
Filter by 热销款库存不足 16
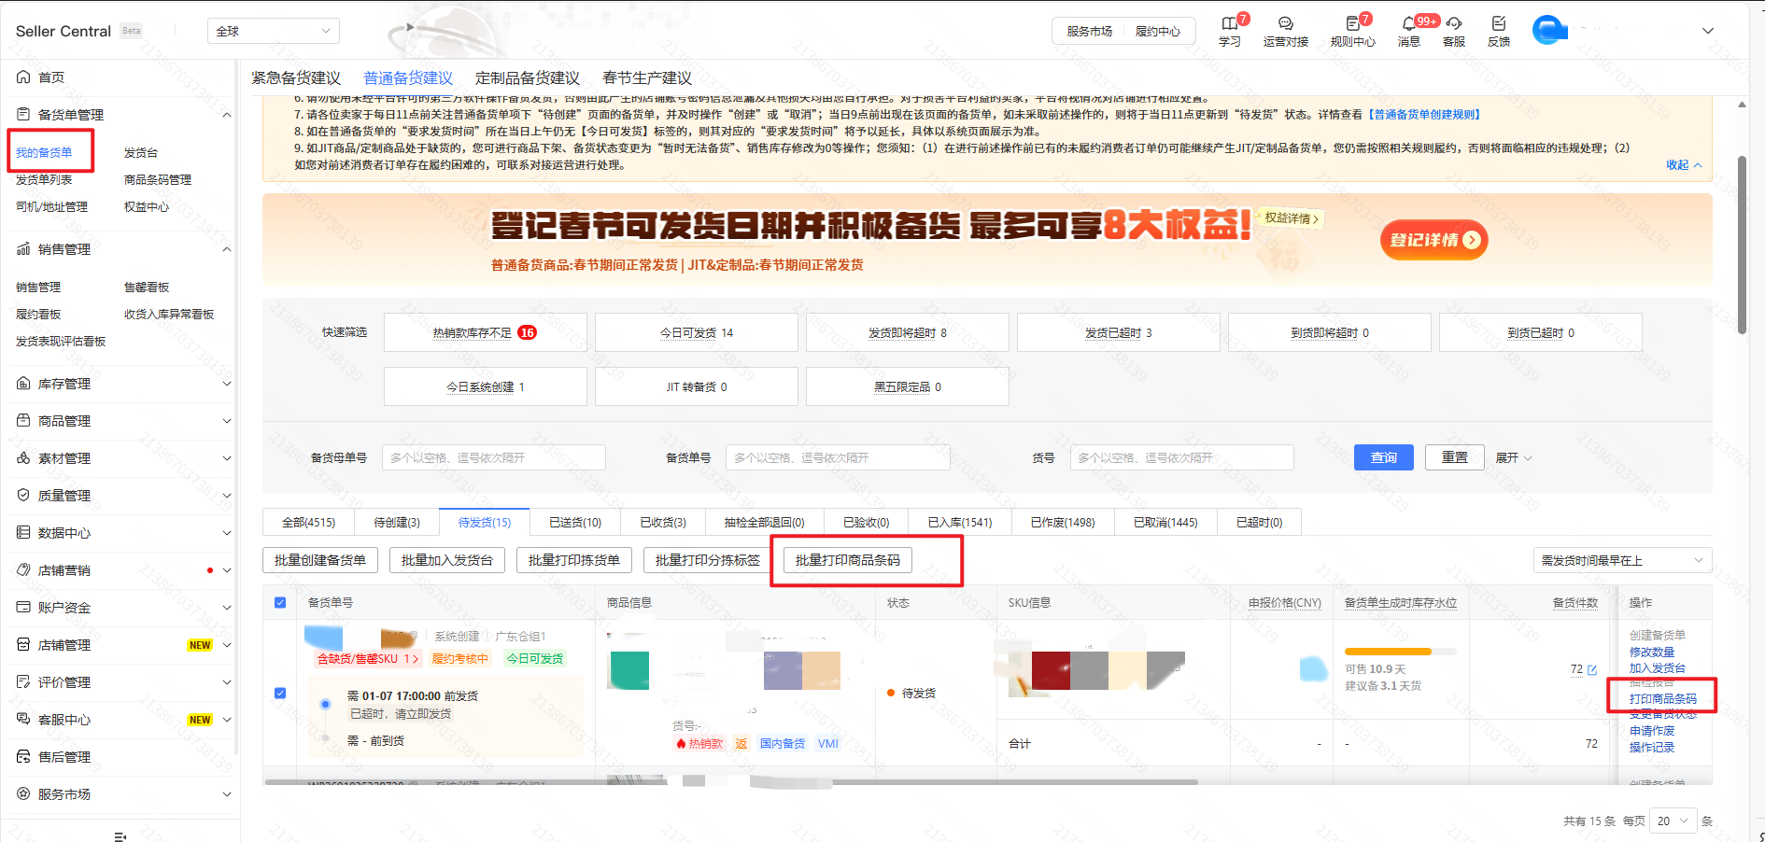[x=485, y=332]
